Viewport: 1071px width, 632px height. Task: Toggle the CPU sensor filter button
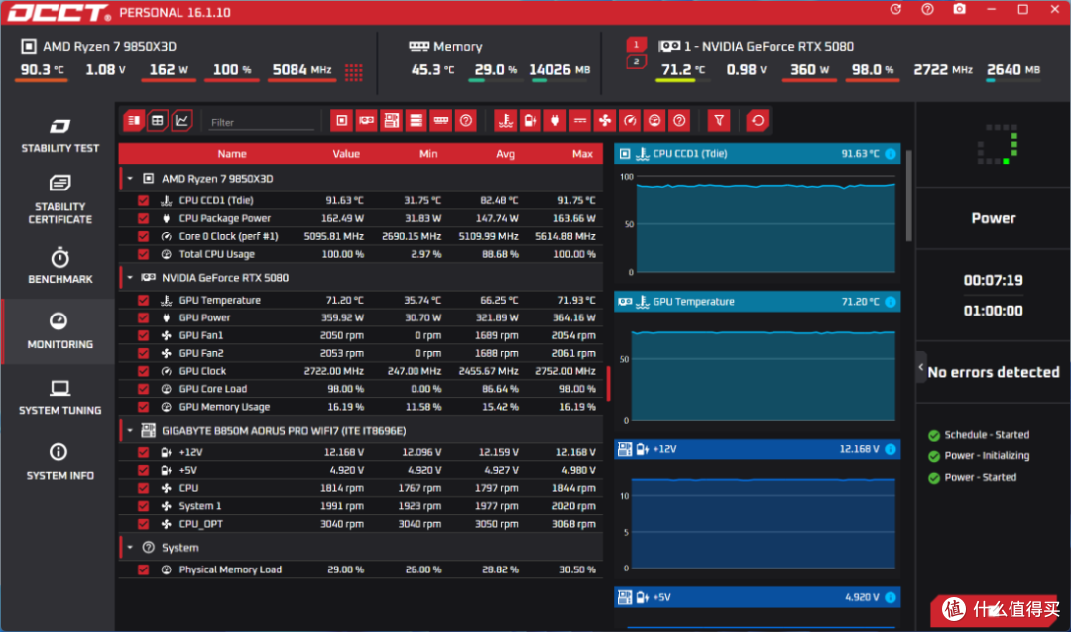point(341,121)
